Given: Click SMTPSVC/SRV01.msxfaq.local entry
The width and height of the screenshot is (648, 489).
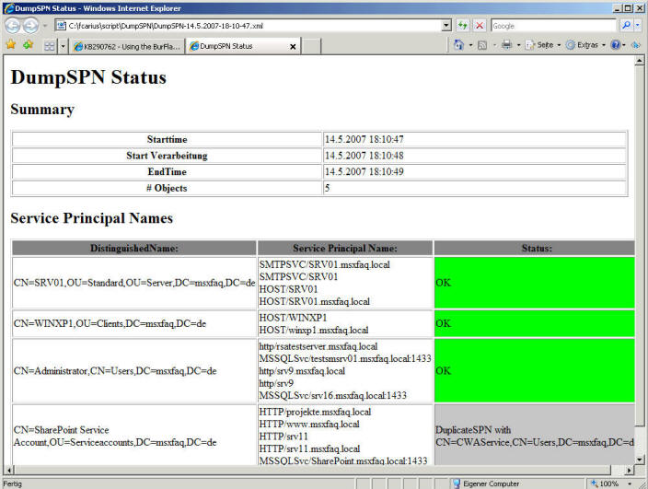Looking at the screenshot, I should 324,264.
